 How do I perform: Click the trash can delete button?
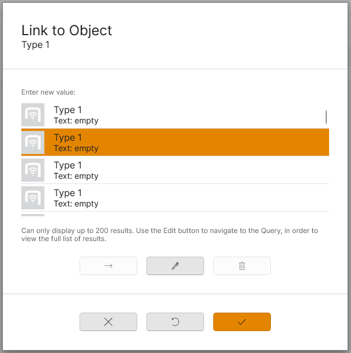(242, 266)
